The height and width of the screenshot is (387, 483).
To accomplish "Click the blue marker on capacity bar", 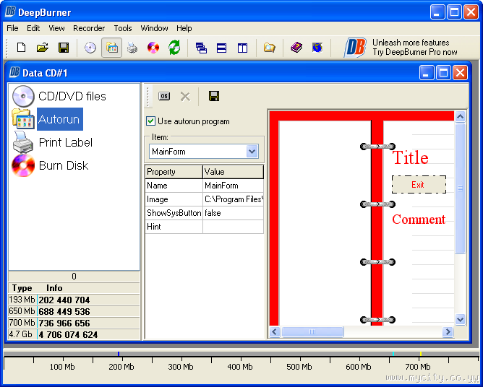I will click(x=119, y=354).
